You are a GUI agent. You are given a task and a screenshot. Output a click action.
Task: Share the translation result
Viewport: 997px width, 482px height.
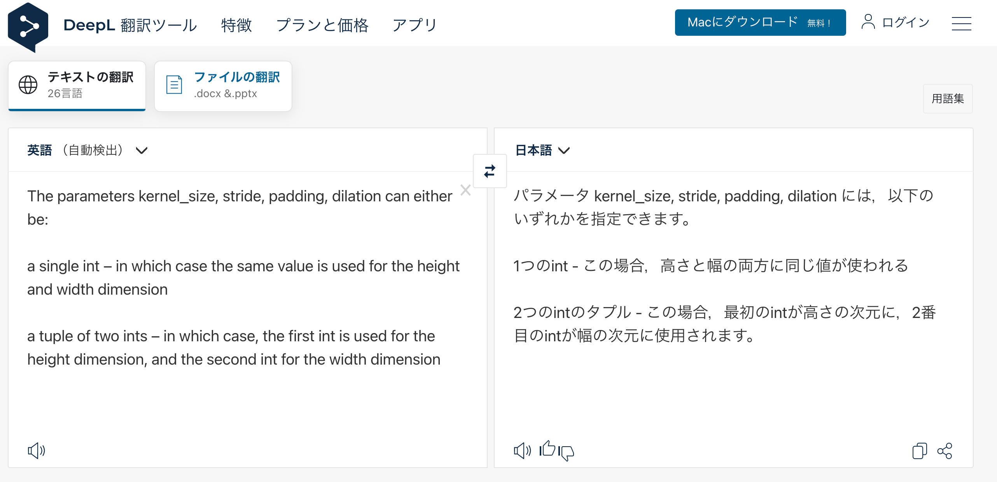pos(945,451)
